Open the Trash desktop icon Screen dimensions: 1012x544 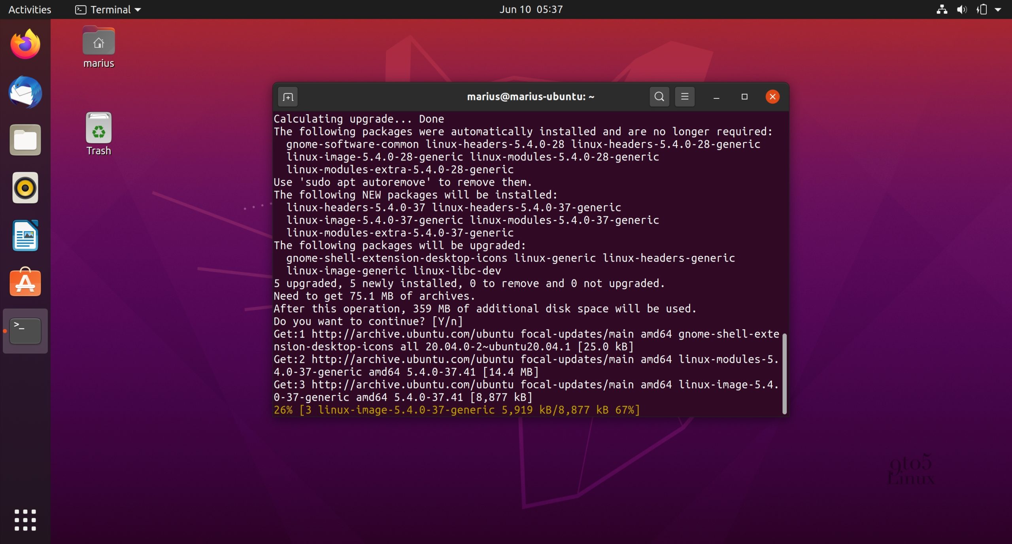coord(99,134)
